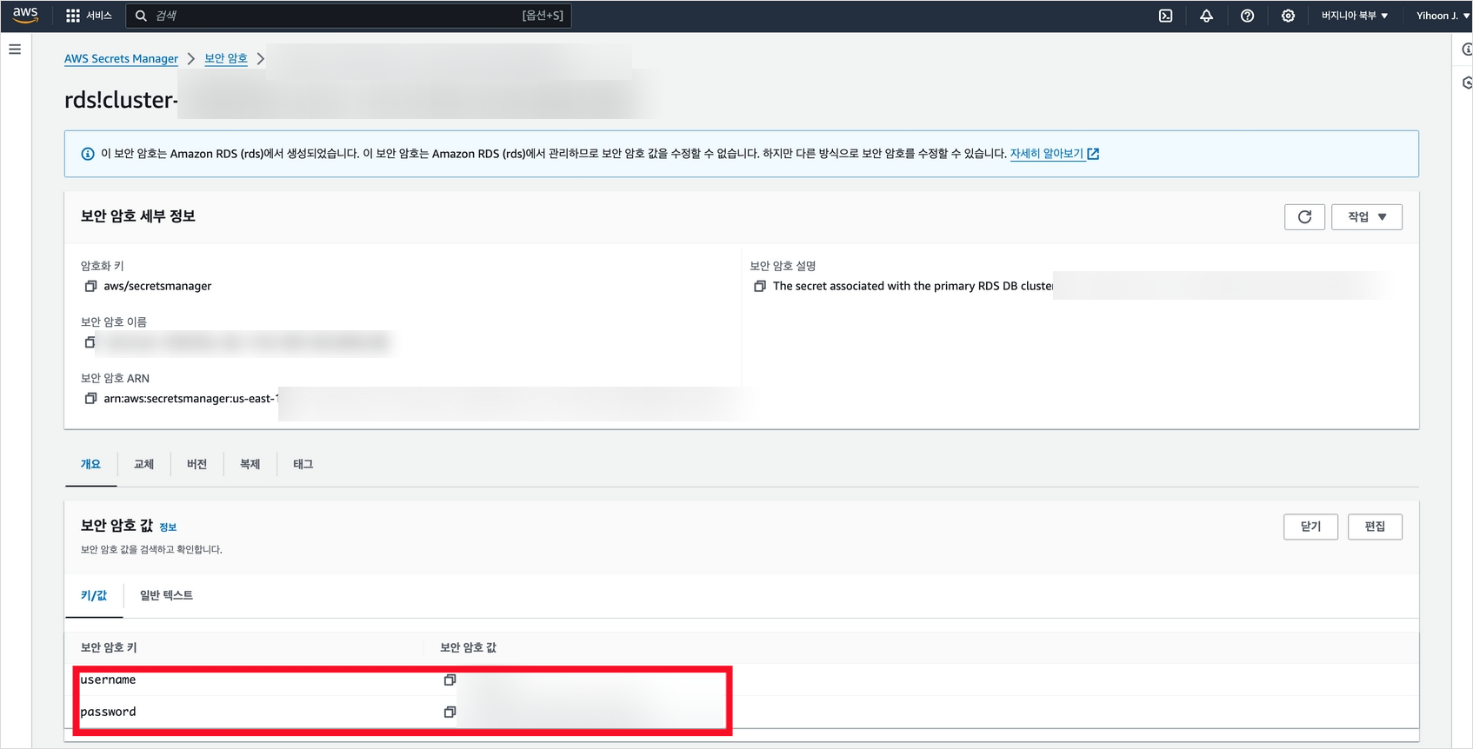Open the settings gear icon
The height and width of the screenshot is (749, 1473).
(x=1288, y=16)
